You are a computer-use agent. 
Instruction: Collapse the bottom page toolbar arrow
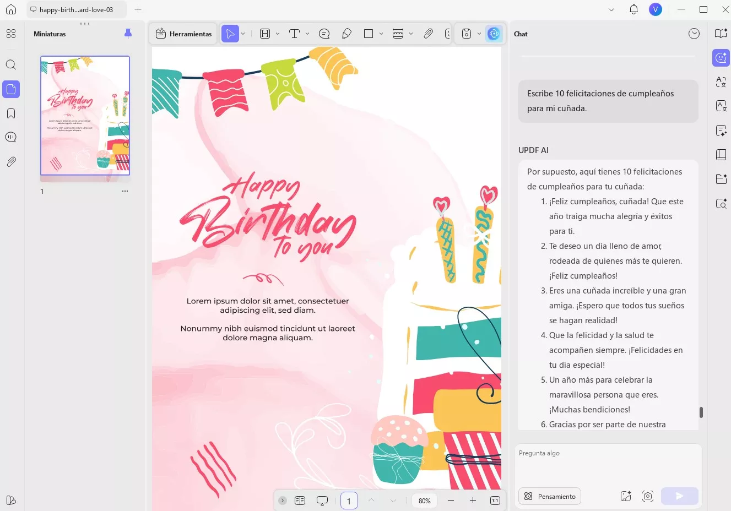click(283, 501)
